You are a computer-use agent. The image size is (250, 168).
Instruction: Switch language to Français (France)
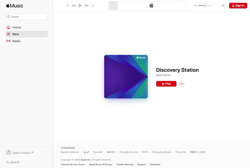[129, 152]
